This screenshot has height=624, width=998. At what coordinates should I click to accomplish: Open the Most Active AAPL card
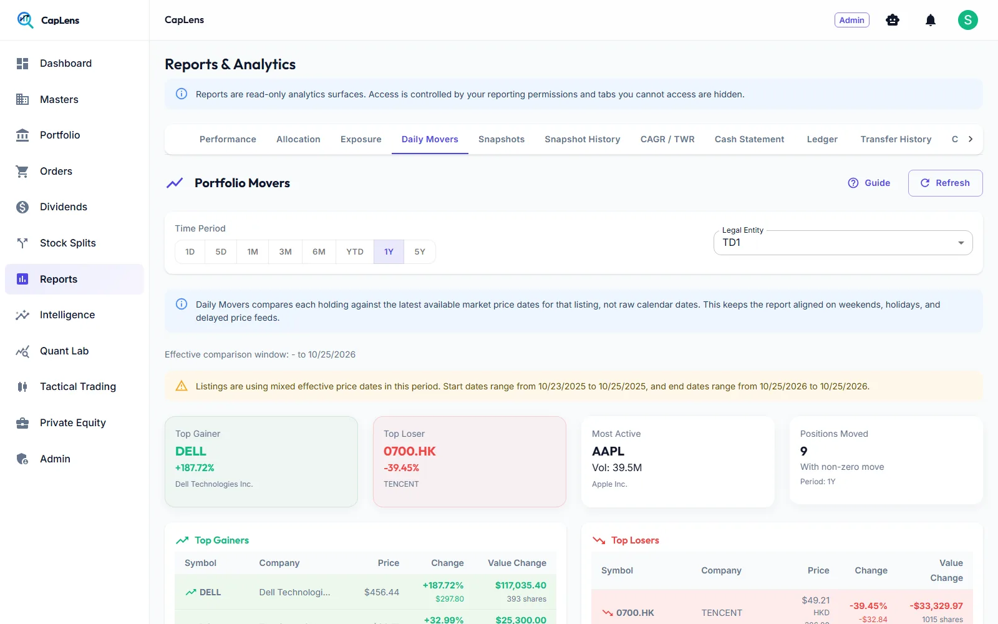(678, 462)
